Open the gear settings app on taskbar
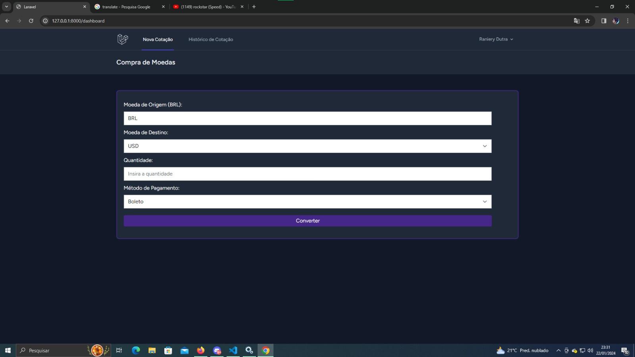 tap(249, 350)
